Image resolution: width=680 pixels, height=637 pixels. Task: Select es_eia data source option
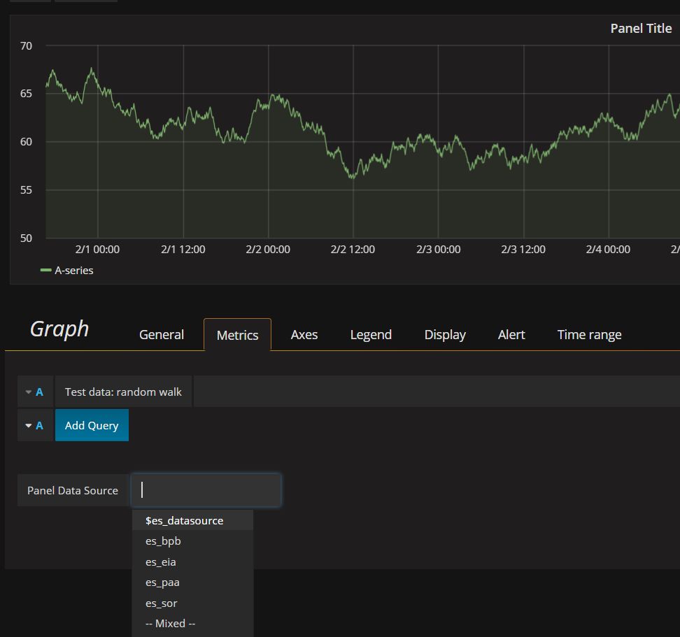coord(192,562)
